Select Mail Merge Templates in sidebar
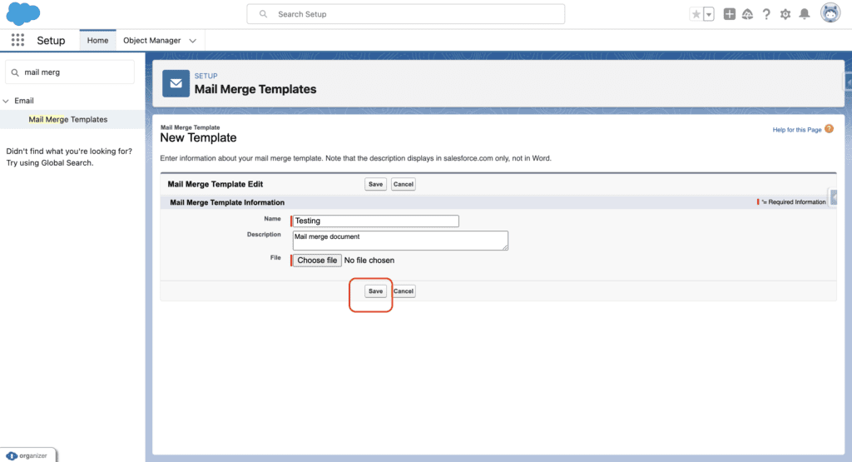The width and height of the screenshot is (852, 462). 68,119
